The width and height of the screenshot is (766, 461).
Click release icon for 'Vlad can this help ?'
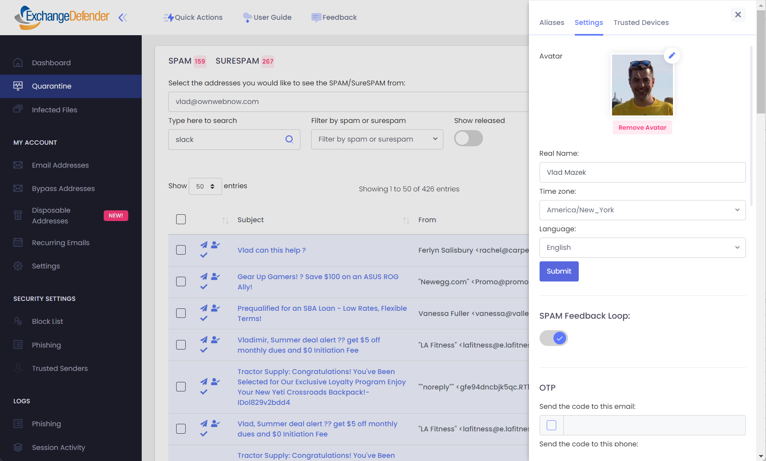coord(204,245)
